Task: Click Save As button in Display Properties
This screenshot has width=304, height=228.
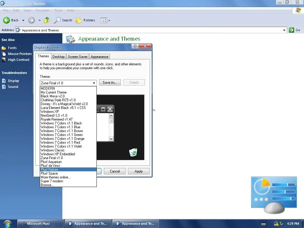Action: 110,83
